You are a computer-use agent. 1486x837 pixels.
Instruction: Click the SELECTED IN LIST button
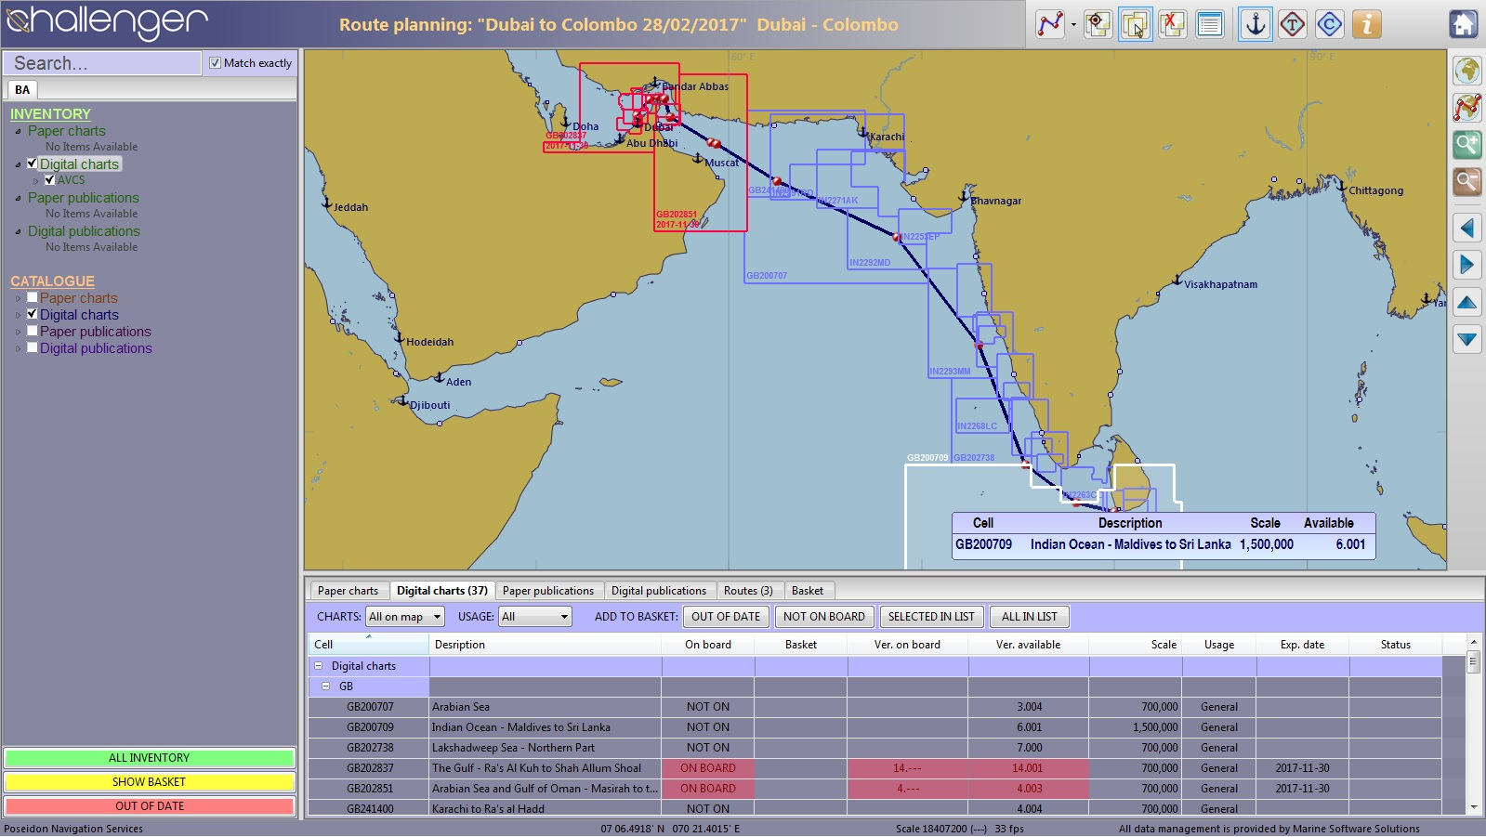(931, 616)
